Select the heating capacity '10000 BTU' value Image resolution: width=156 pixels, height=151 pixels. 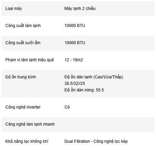75,43
